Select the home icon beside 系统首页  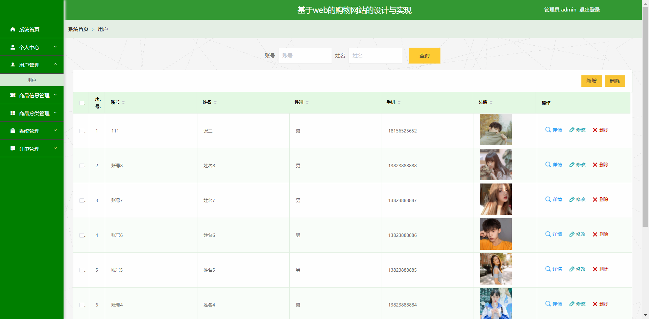(13, 30)
